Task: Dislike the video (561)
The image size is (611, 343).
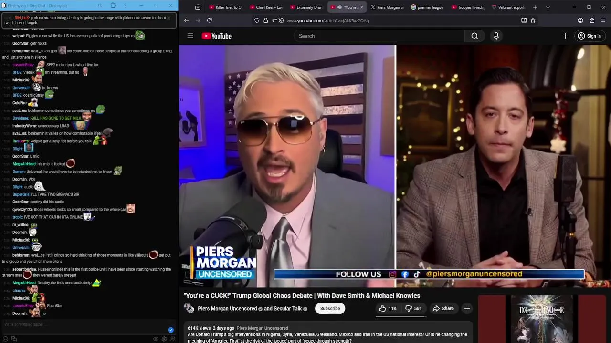Action: [x=413, y=308]
